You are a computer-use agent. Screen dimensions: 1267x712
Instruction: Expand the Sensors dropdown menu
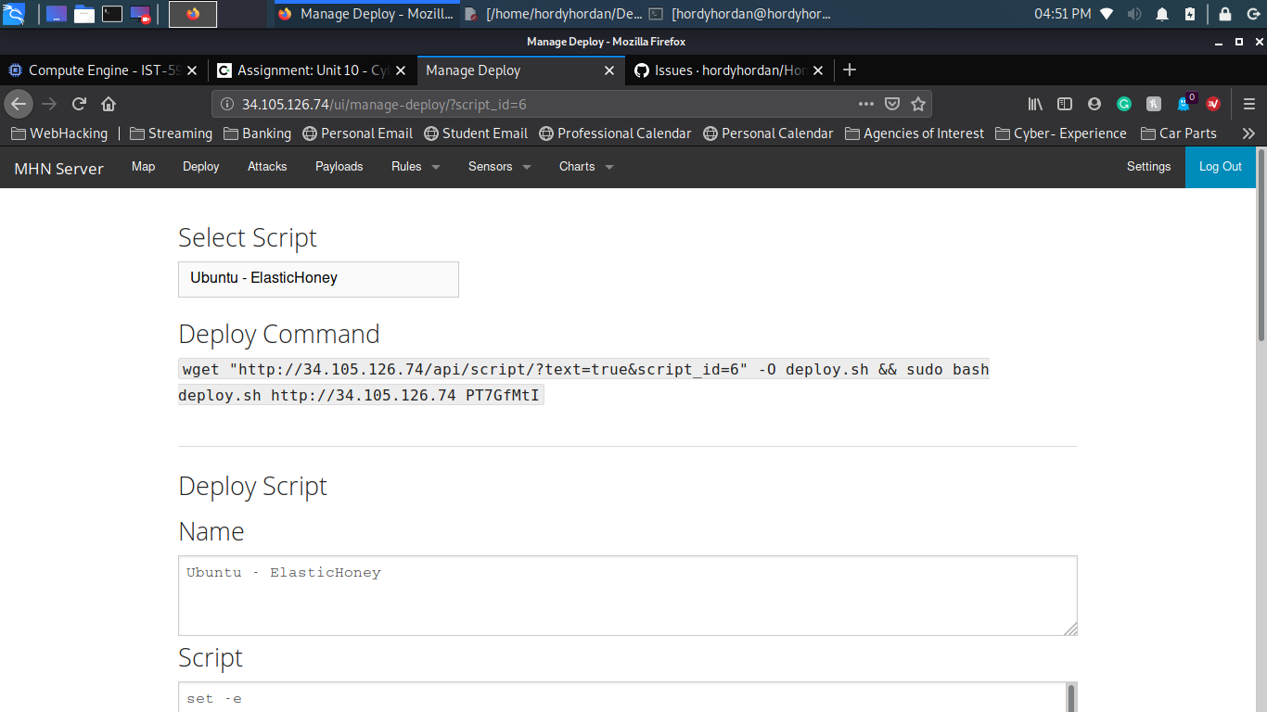pos(499,167)
